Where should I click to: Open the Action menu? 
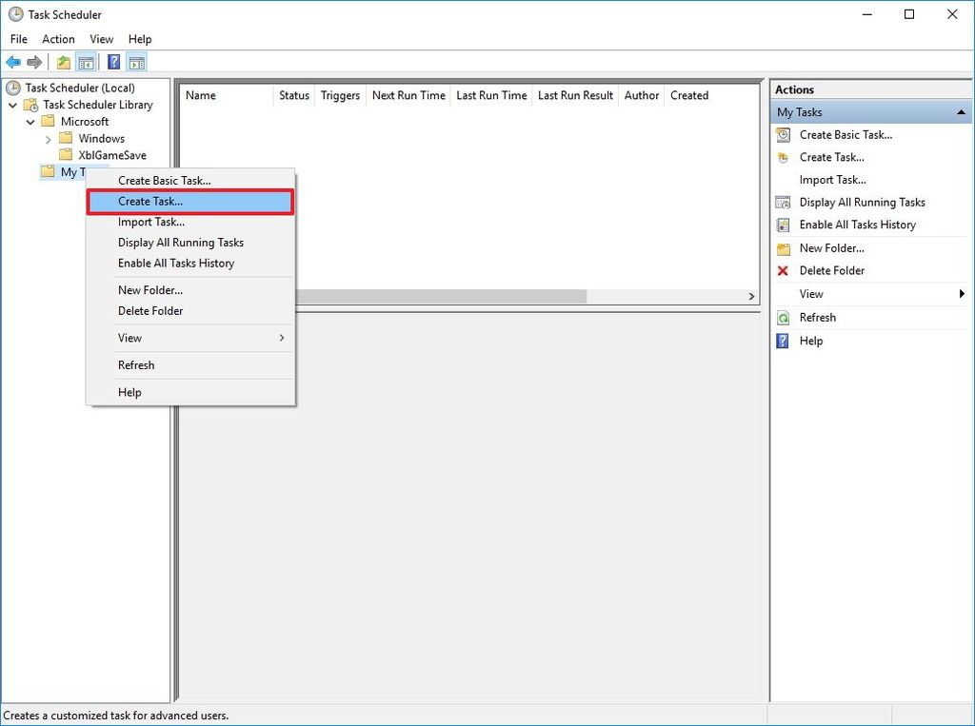(58, 39)
